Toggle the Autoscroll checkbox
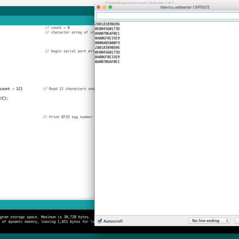 [x=100, y=221]
